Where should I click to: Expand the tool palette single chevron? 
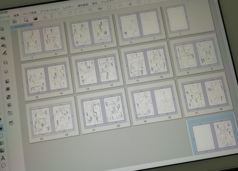pyautogui.click(x=4, y=22)
